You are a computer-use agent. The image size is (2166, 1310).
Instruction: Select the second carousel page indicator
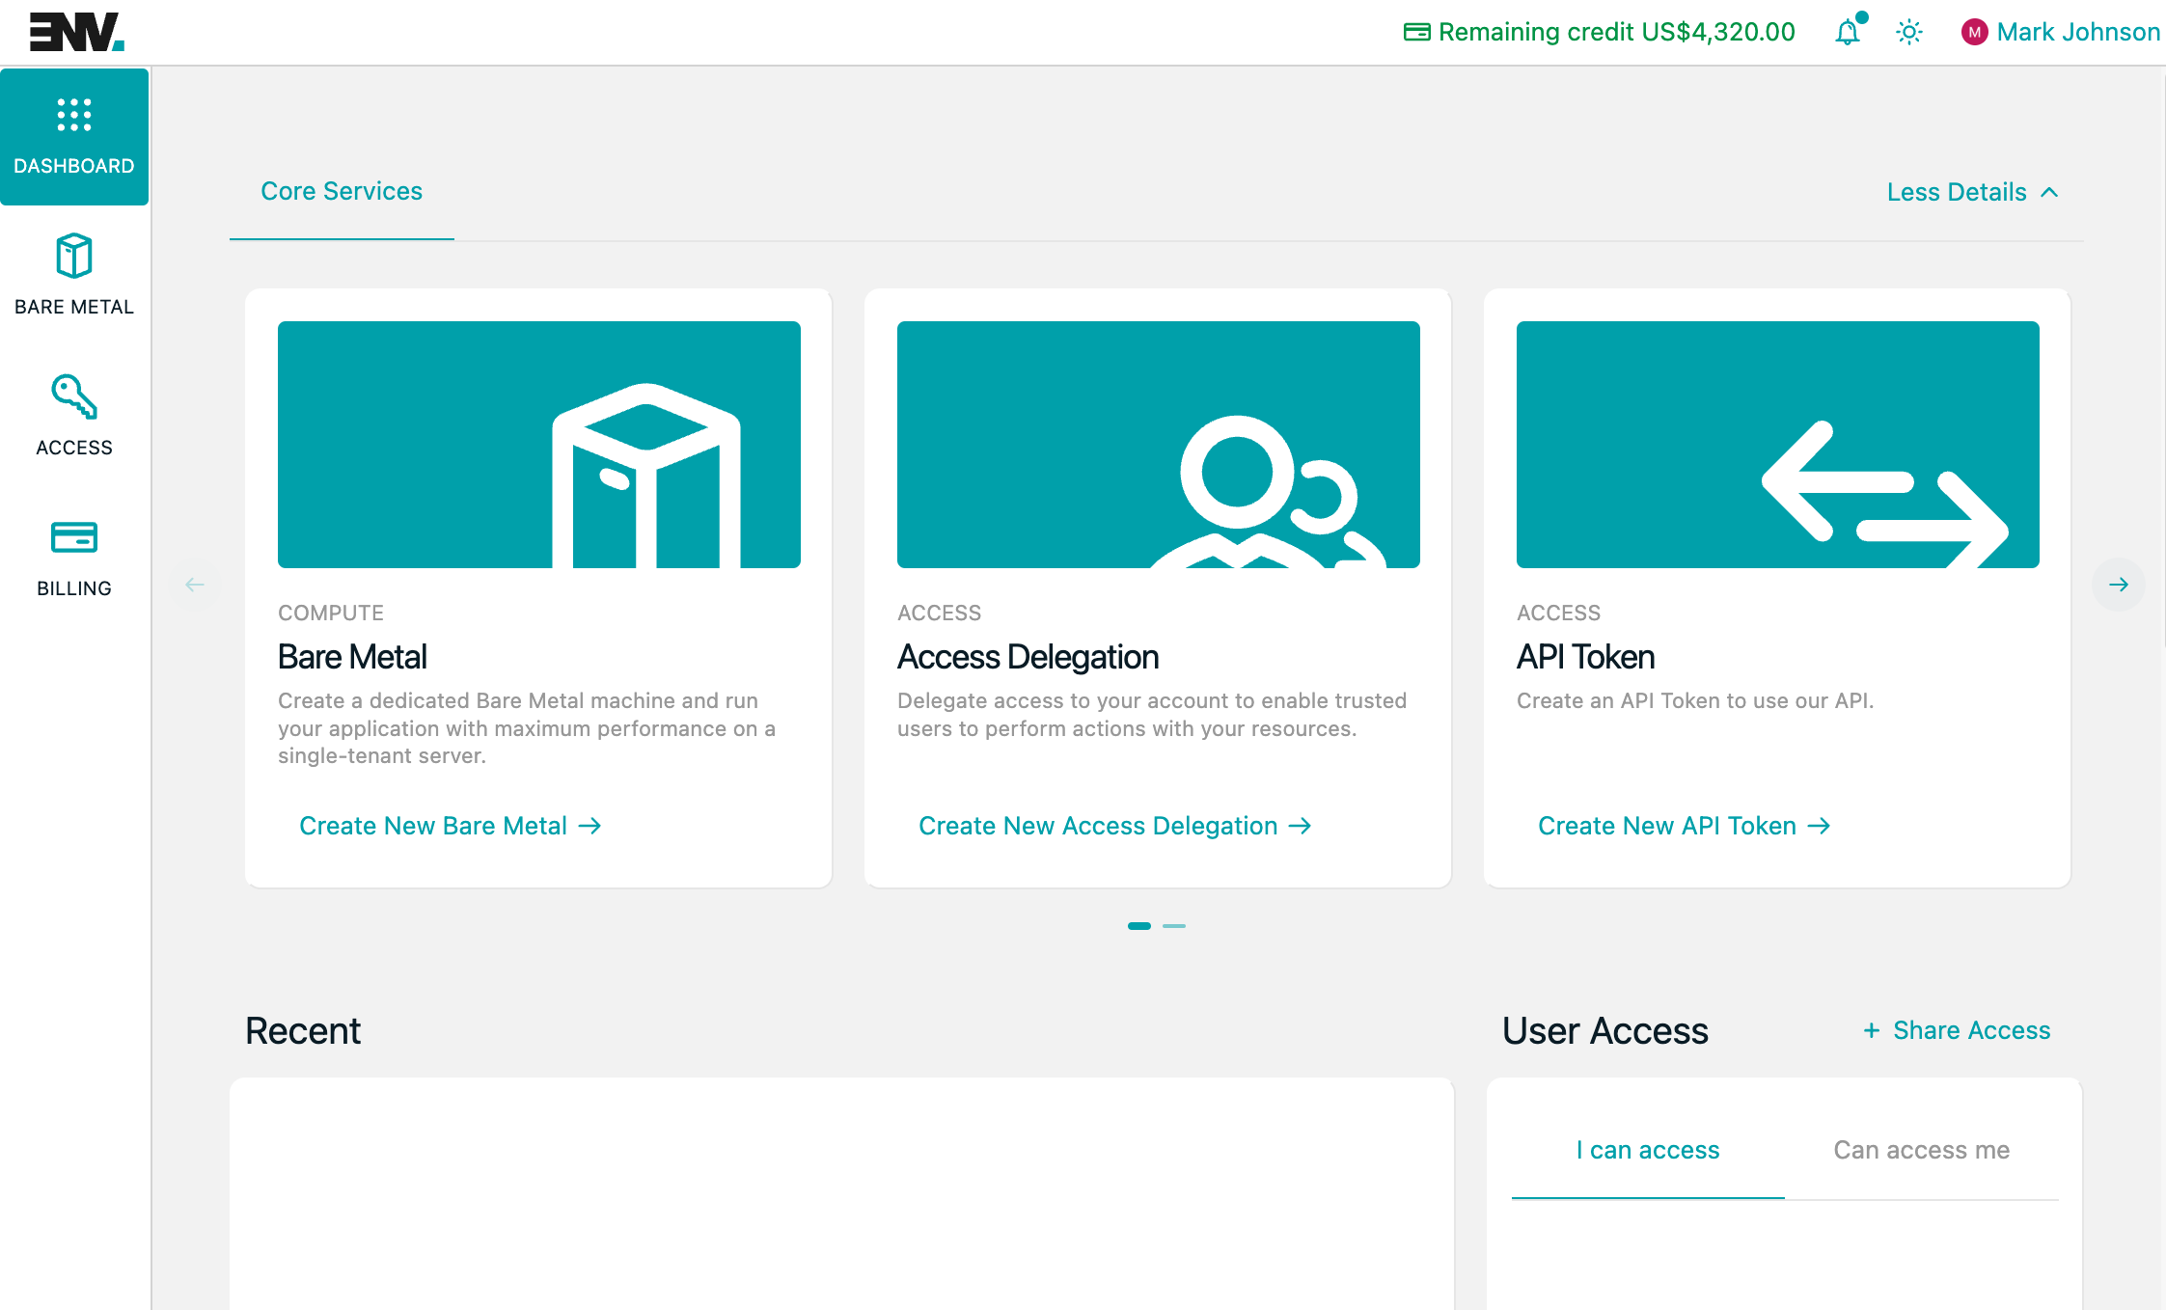click(1174, 926)
